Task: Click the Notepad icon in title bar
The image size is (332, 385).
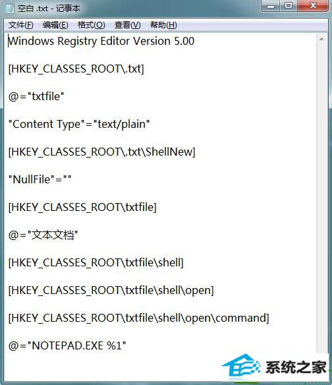Action: click(10, 8)
